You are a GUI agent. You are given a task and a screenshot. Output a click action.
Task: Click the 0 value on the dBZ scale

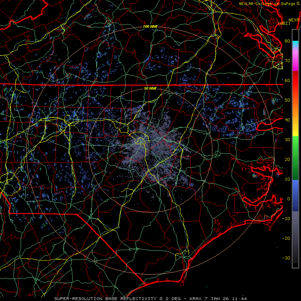coord(289,199)
